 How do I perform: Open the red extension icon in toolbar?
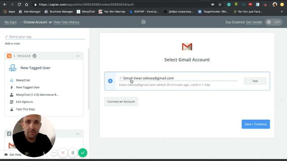tap(250, 4)
